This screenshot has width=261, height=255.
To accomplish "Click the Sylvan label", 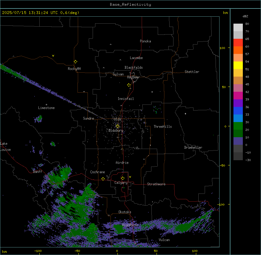I will [x=118, y=74].
